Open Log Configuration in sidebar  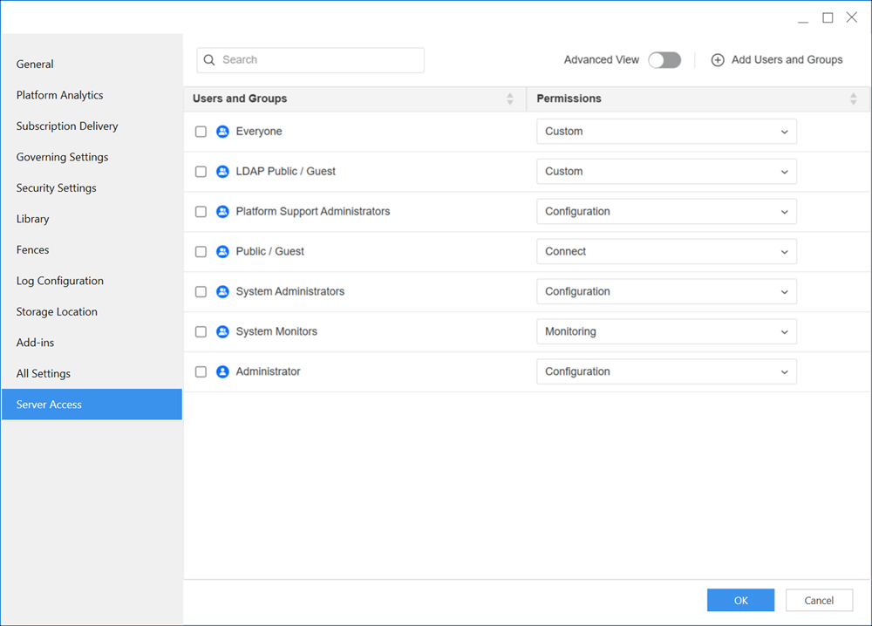point(60,281)
